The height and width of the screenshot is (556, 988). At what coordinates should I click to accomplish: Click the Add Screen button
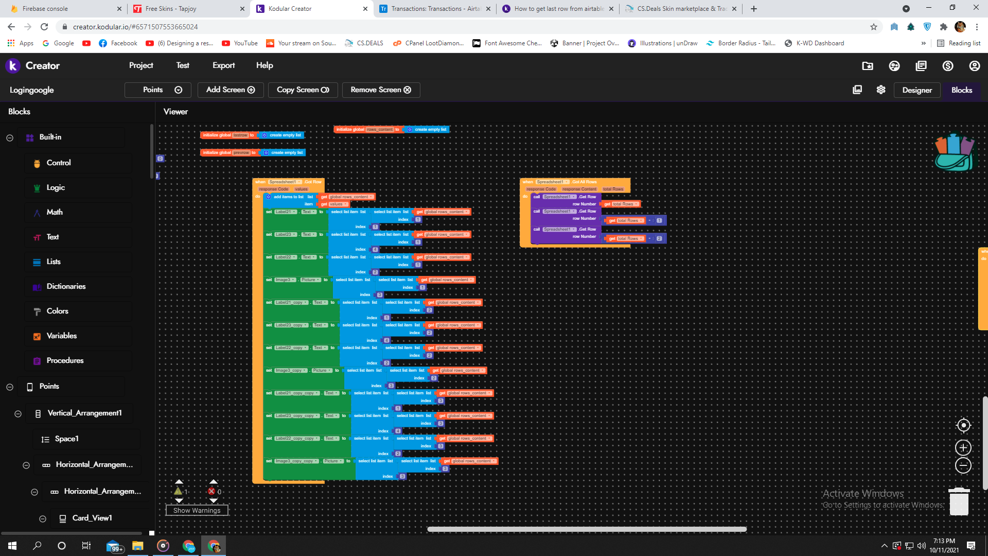pos(231,90)
